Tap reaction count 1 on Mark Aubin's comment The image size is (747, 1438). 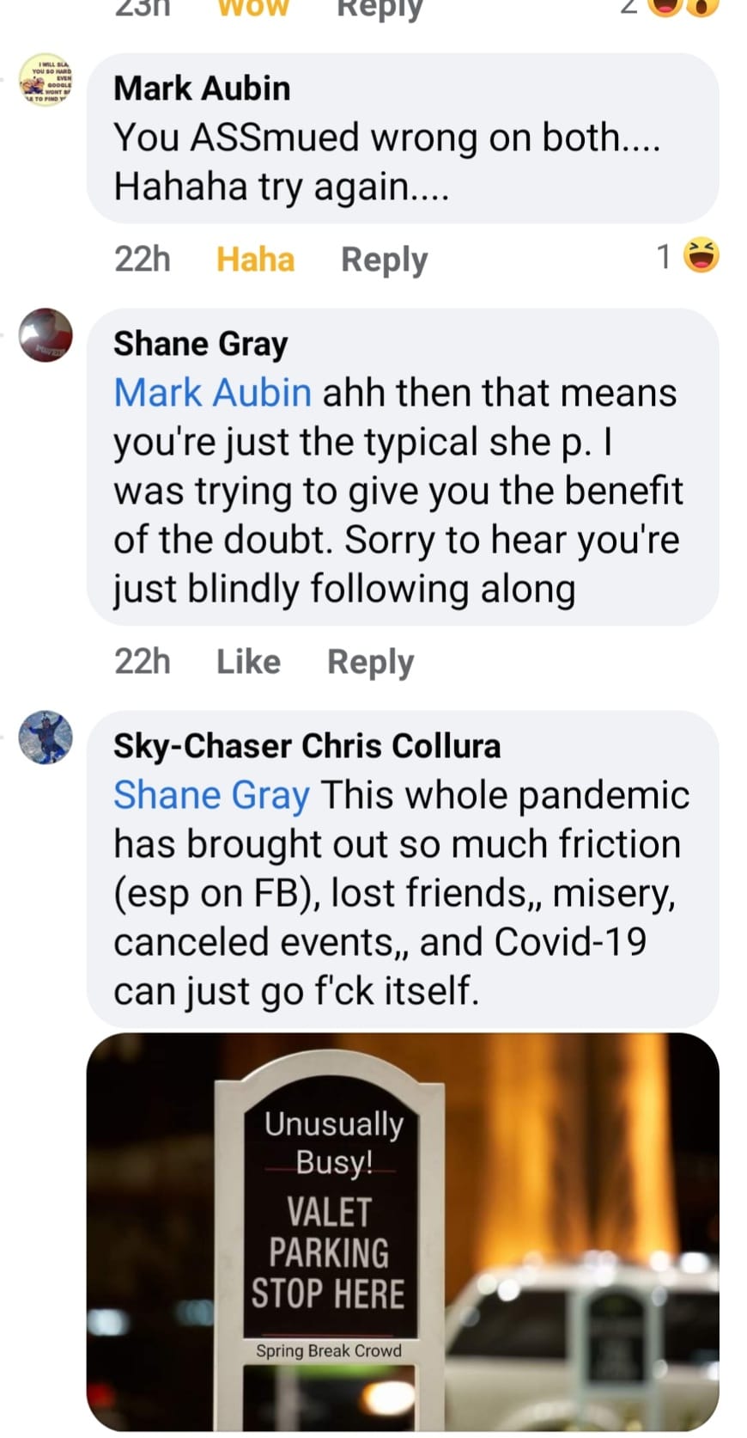(664, 257)
